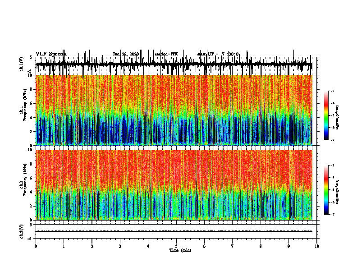The height and width of the screenshot is (276, 357).
Task: Click the "ch.1(V)" waveform axis label
Action: [22, 64]
